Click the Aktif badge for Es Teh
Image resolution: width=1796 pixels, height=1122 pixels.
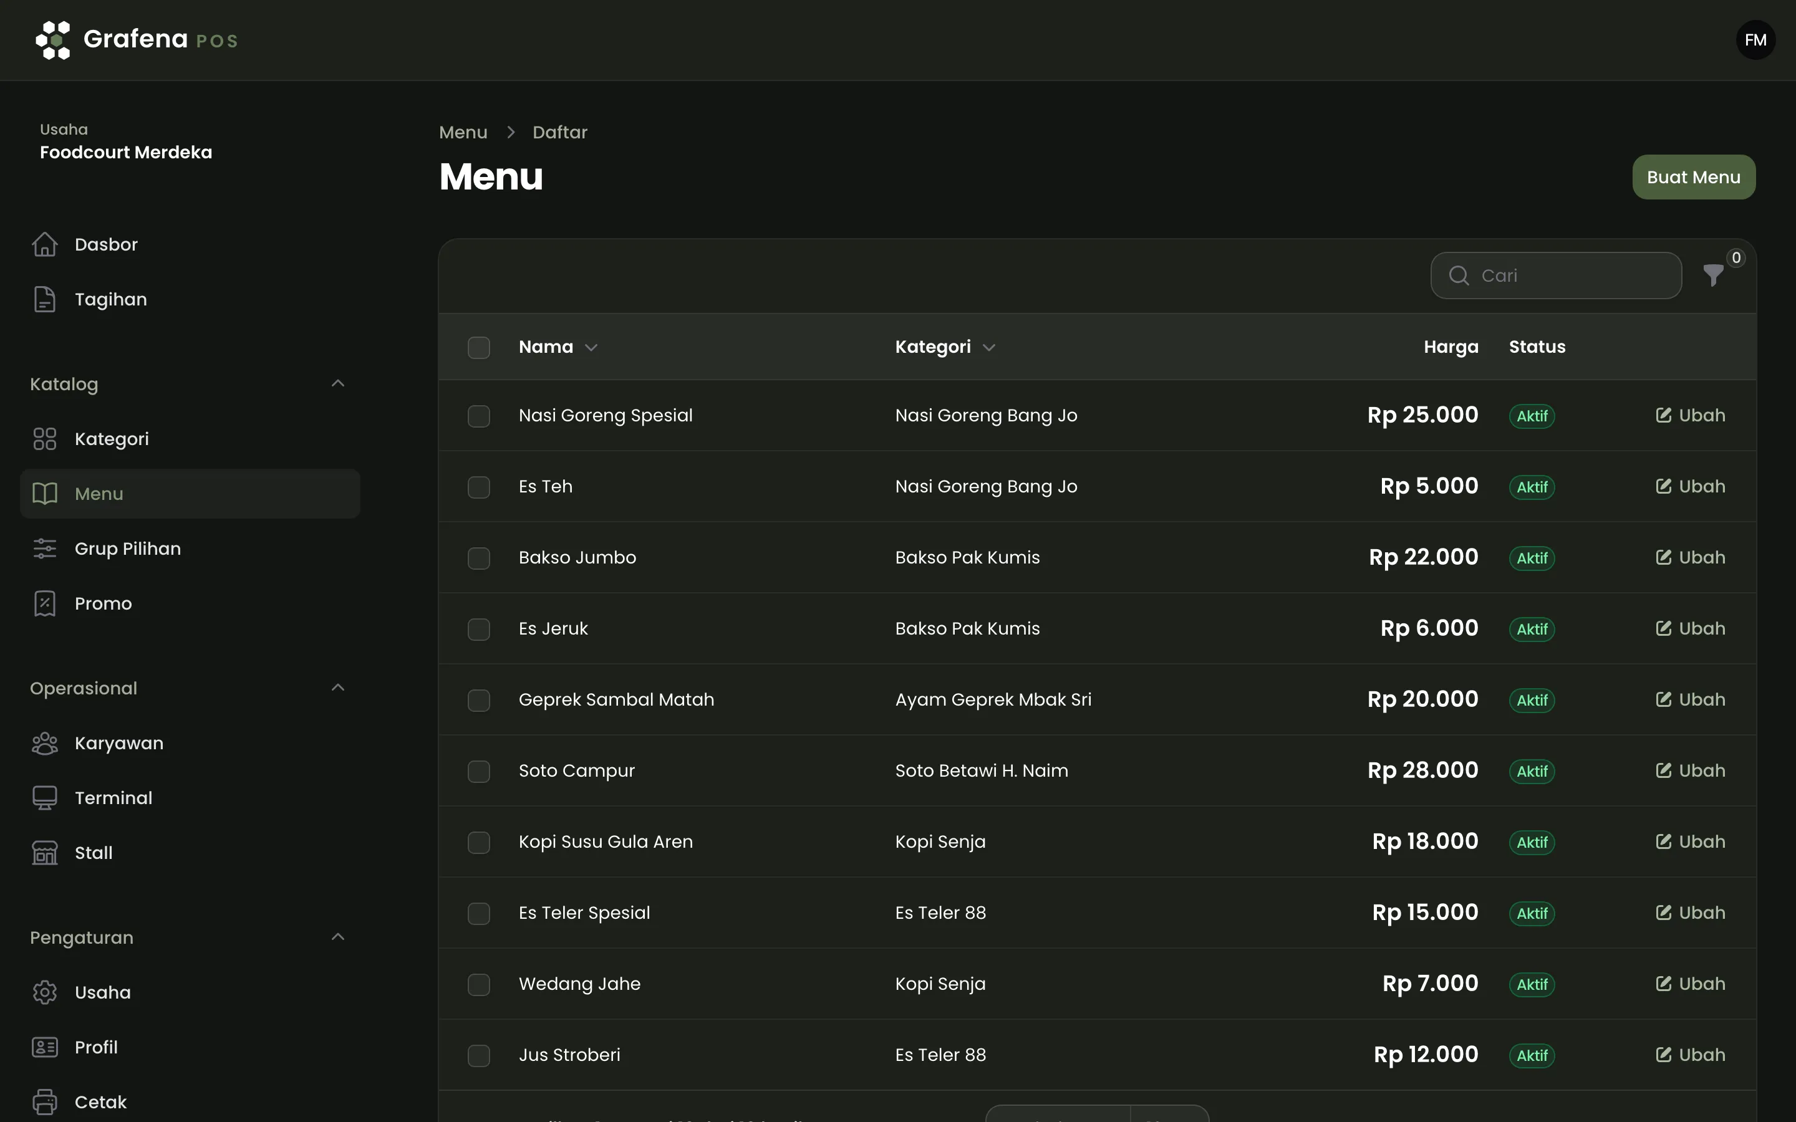[1531, 487]
